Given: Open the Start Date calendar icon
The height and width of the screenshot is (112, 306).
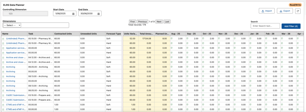Looking at the screenshot, I should tap(74, 14).
